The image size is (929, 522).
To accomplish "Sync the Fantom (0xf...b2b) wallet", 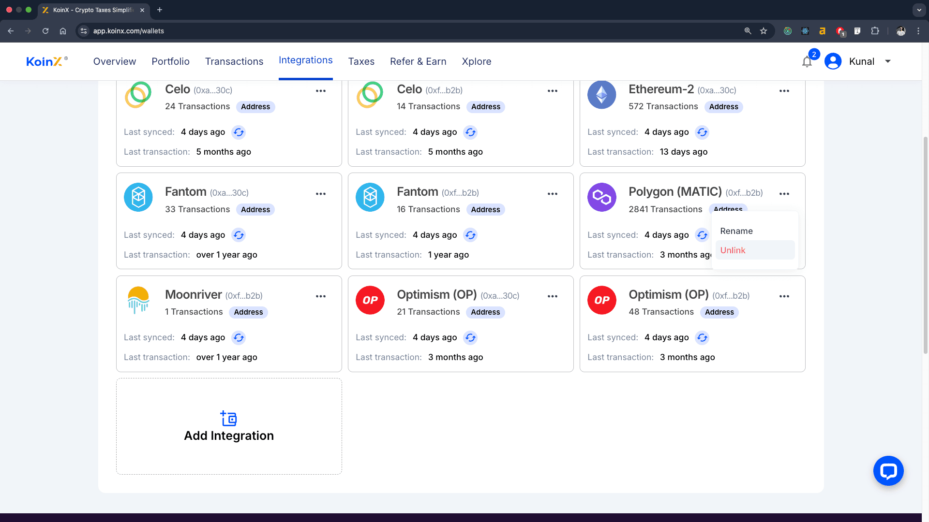I will 470,235.
